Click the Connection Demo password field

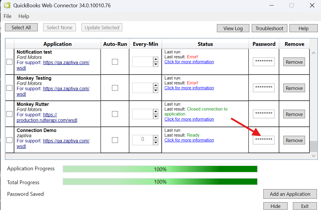(x=263, y=140)
